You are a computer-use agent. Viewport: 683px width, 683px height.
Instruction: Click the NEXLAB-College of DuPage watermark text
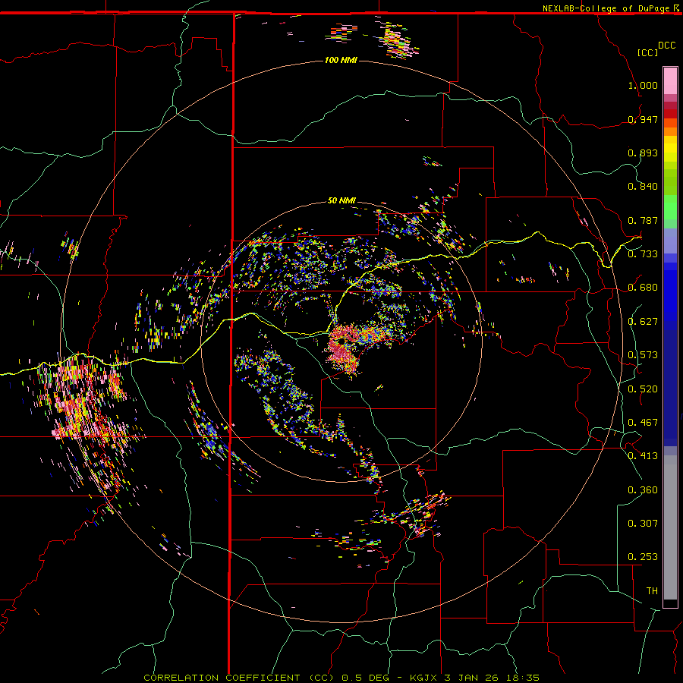tap(606, 8)
